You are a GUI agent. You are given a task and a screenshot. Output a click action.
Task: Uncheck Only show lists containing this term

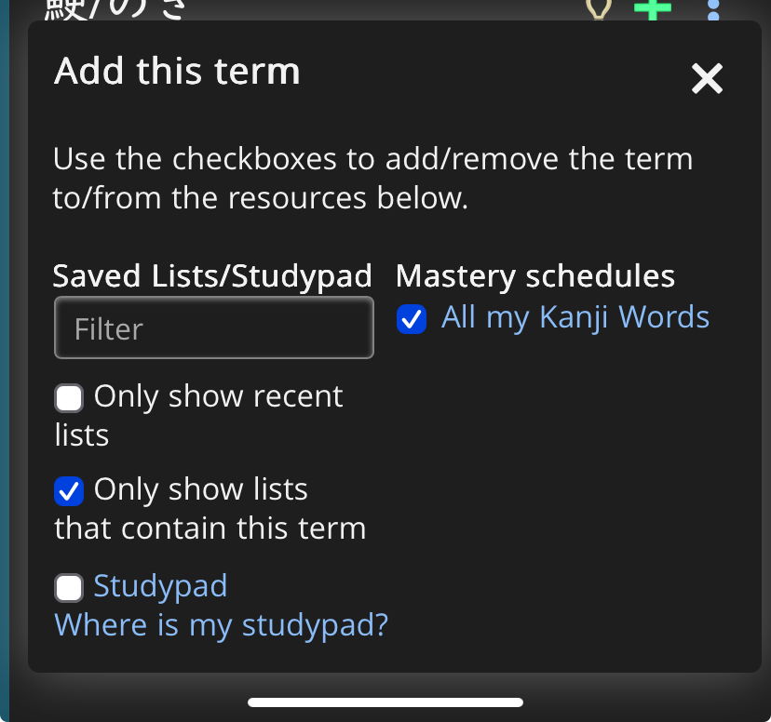coord(69,490)
